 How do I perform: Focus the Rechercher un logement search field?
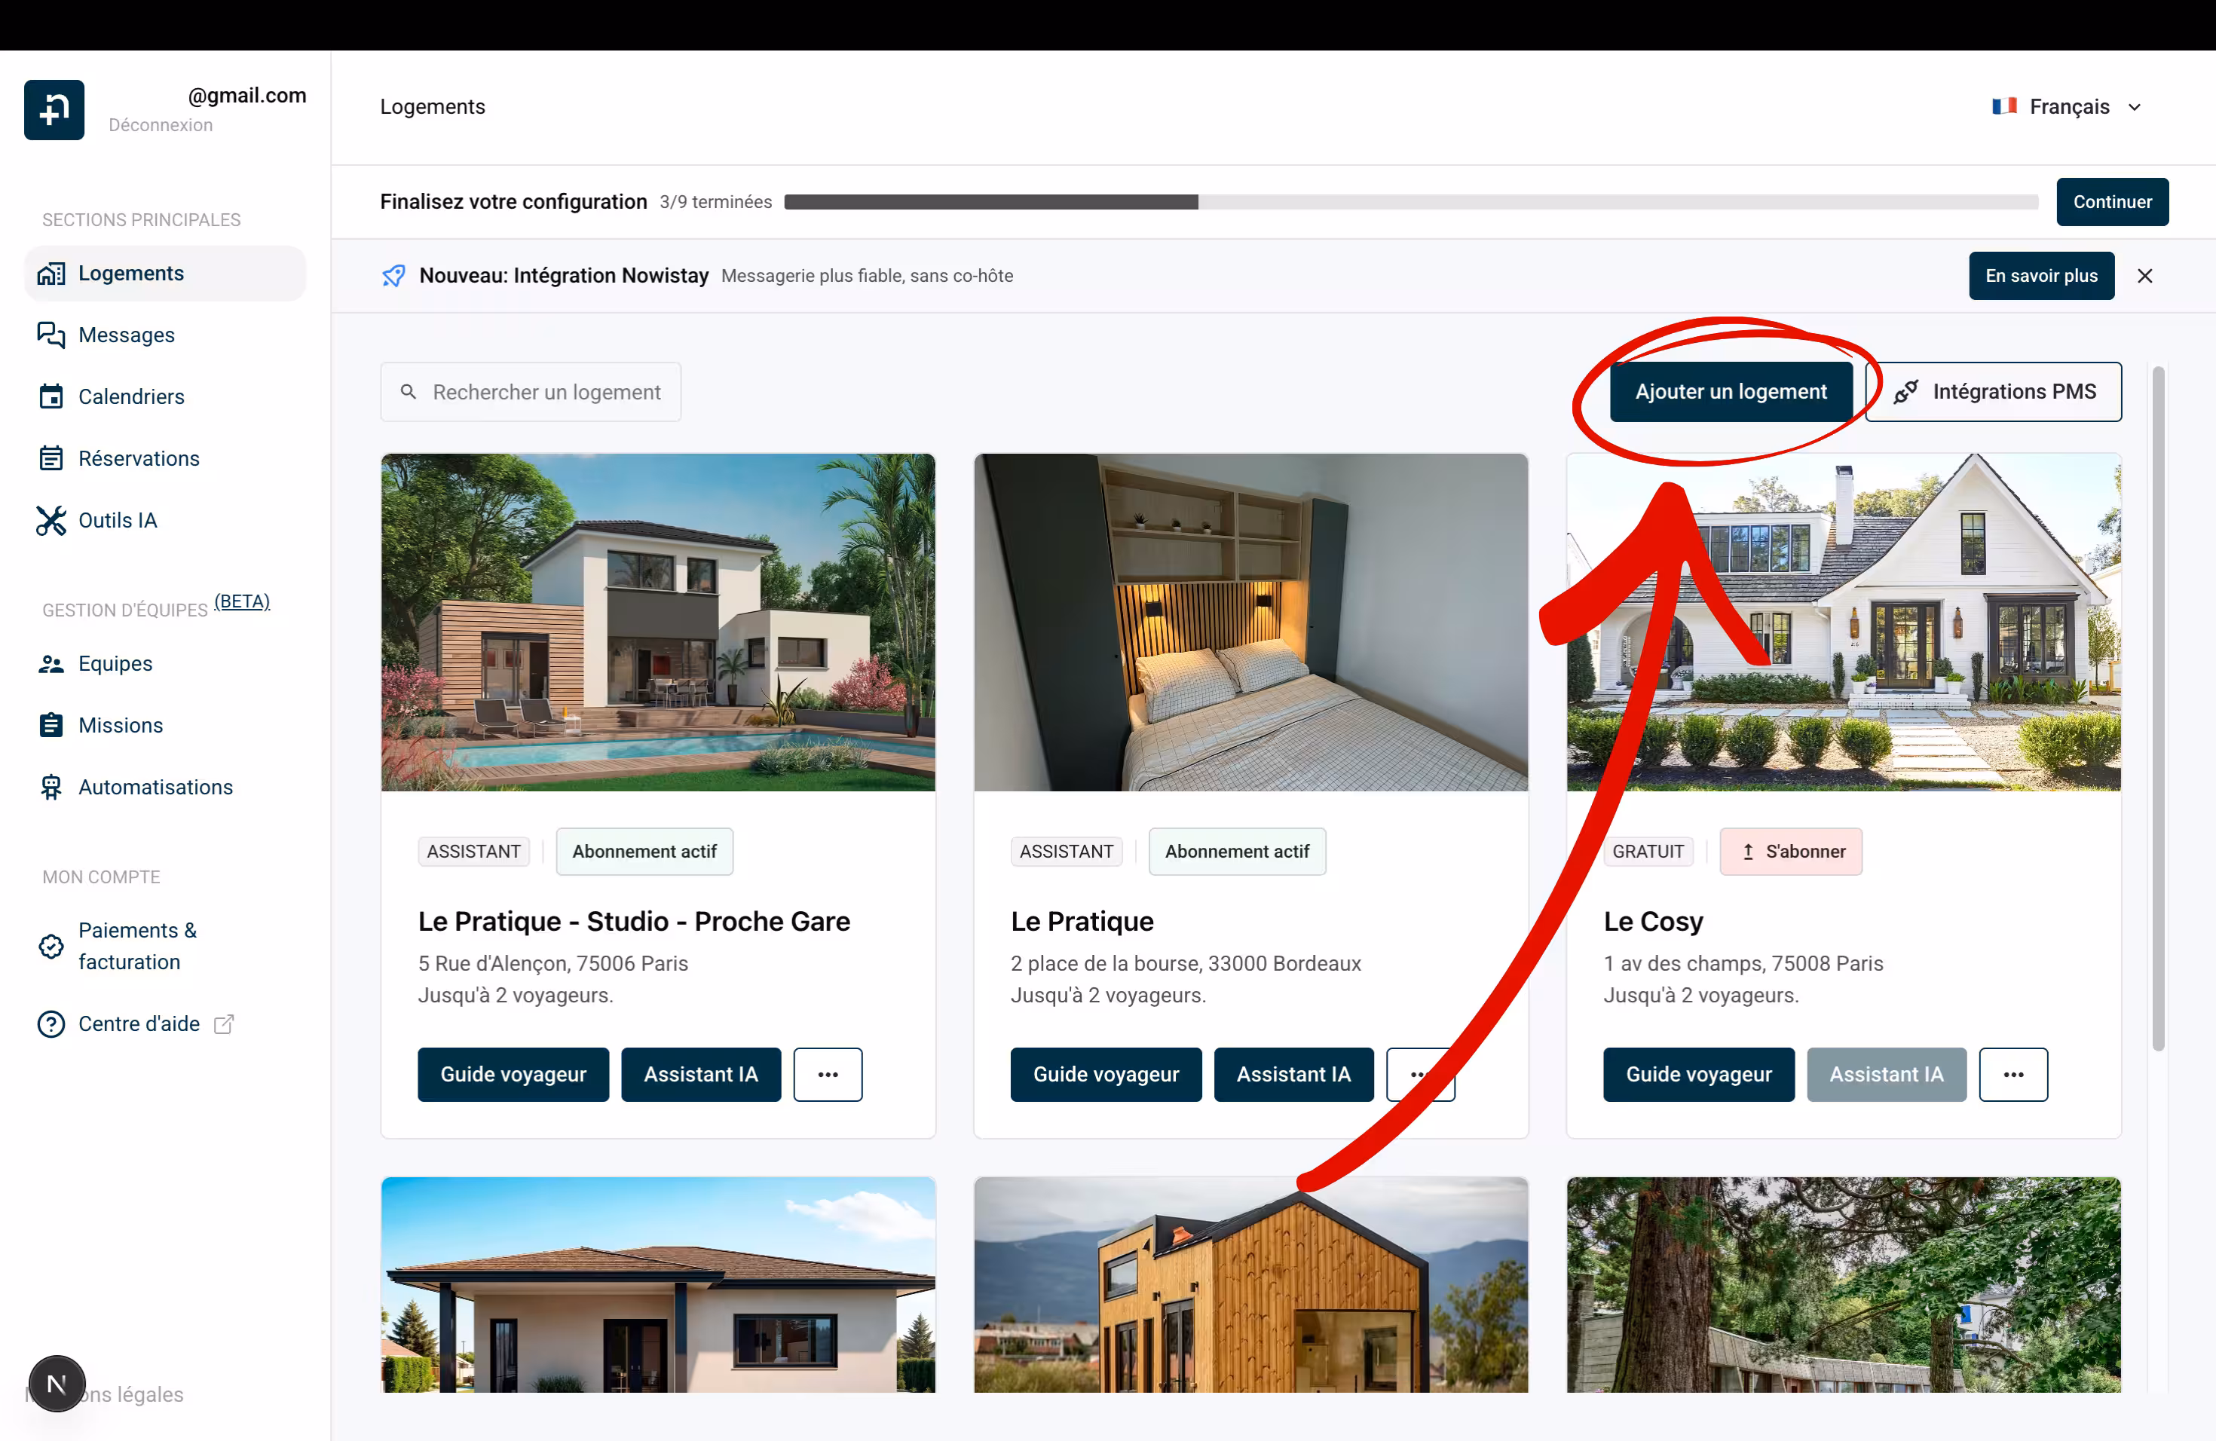[x=531, y=392]
